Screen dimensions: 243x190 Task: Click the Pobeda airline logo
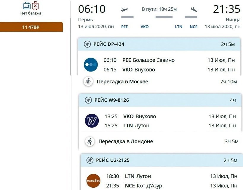91,65
